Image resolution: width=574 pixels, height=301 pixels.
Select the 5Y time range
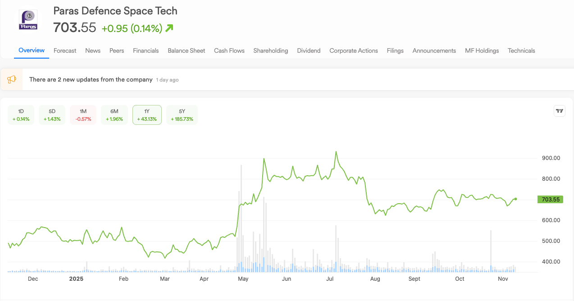click(x=182, y=115)
